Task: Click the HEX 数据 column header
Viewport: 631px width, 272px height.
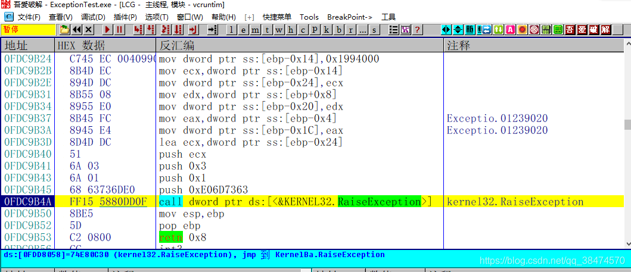Action: tap(105, 45)
